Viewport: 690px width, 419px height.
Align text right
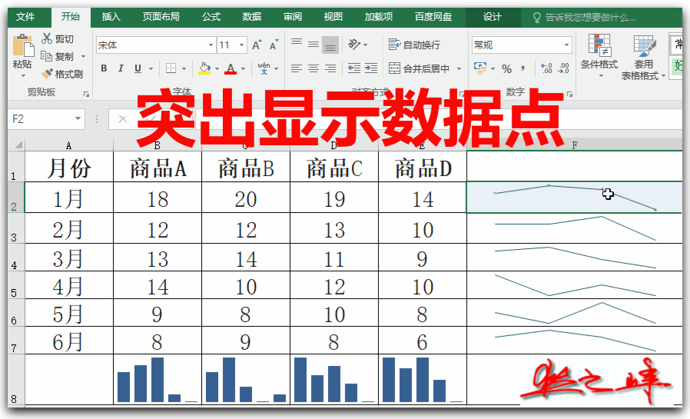[x=330, y=68]
